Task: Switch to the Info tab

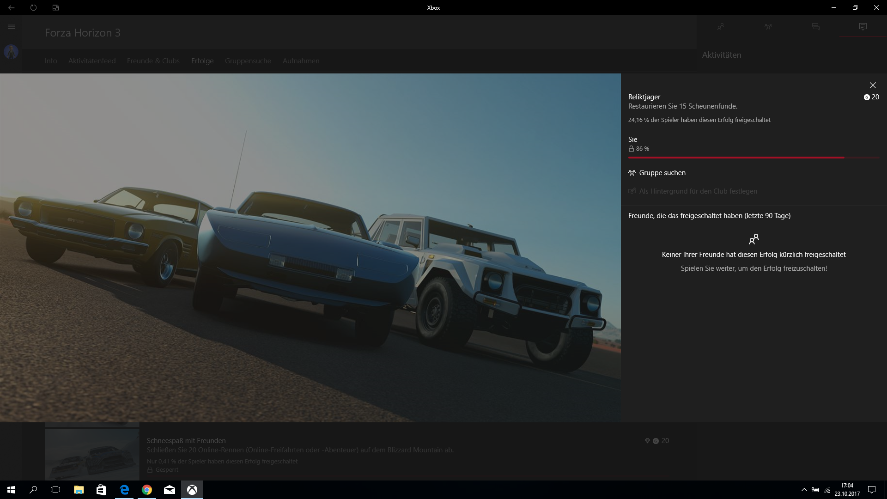Action: pos(51,61)
